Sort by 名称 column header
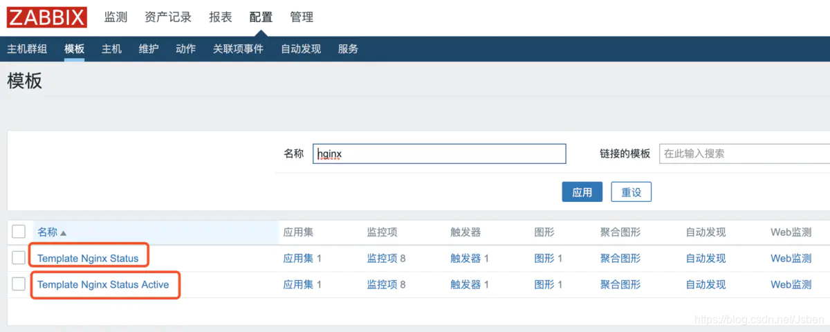This screenshot has width=830, height=332. tap(48, 232)
